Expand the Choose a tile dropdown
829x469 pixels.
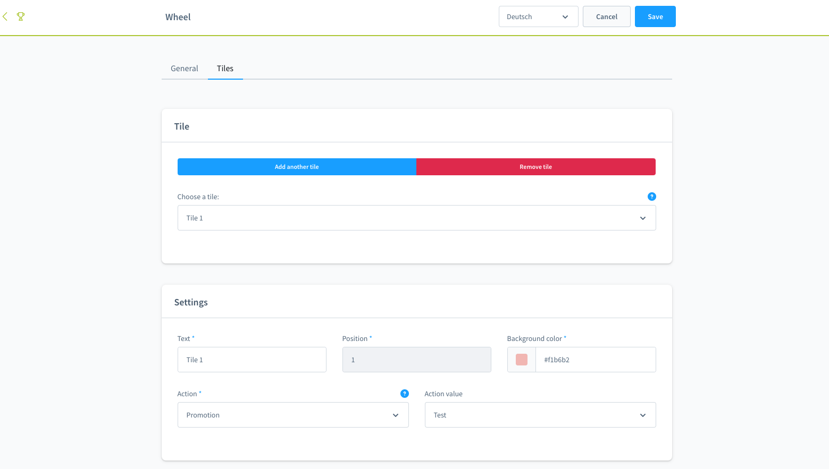(416, 218)
